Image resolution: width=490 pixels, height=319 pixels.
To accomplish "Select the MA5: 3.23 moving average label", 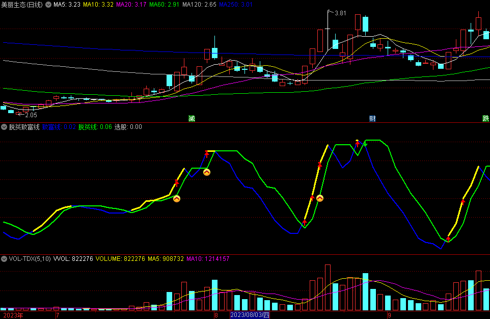I will (67, 5).
